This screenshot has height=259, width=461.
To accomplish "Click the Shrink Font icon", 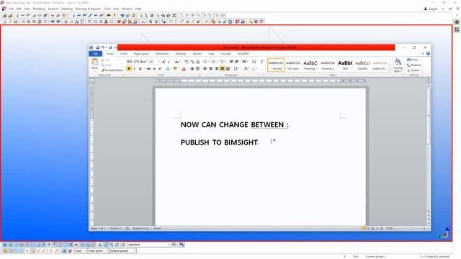I will point(169,62).
